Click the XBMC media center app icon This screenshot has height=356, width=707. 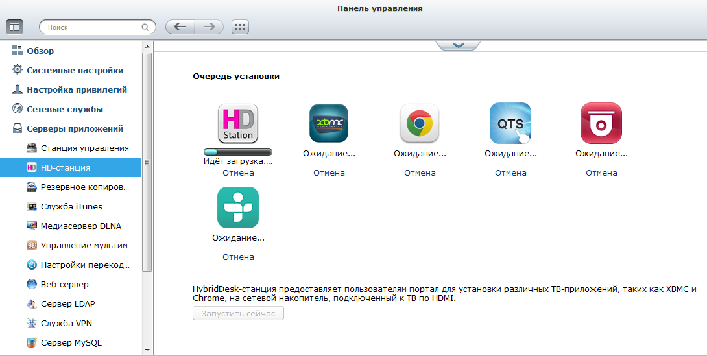click(329, 123)
